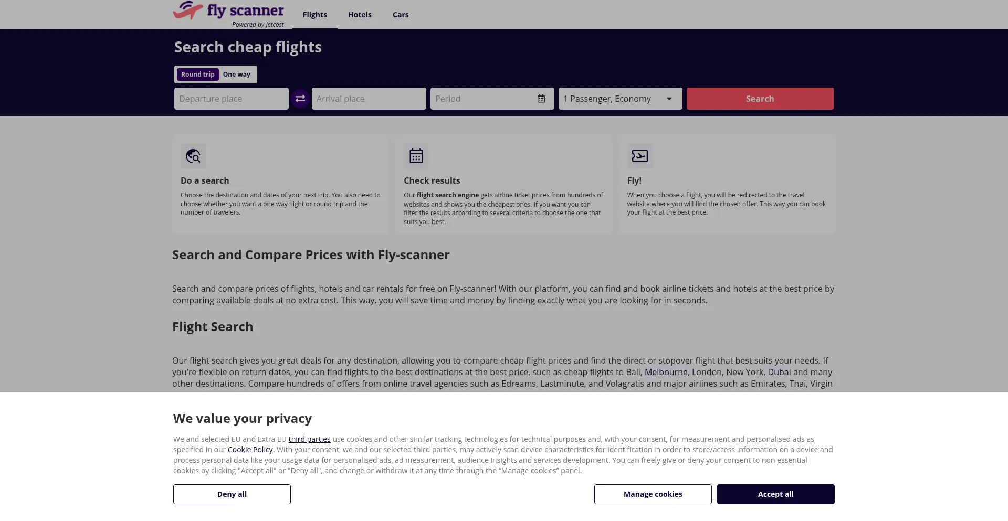The image size is (1008, 521).
Task: Open the Cars tab
Action: (x=401, y=15)
